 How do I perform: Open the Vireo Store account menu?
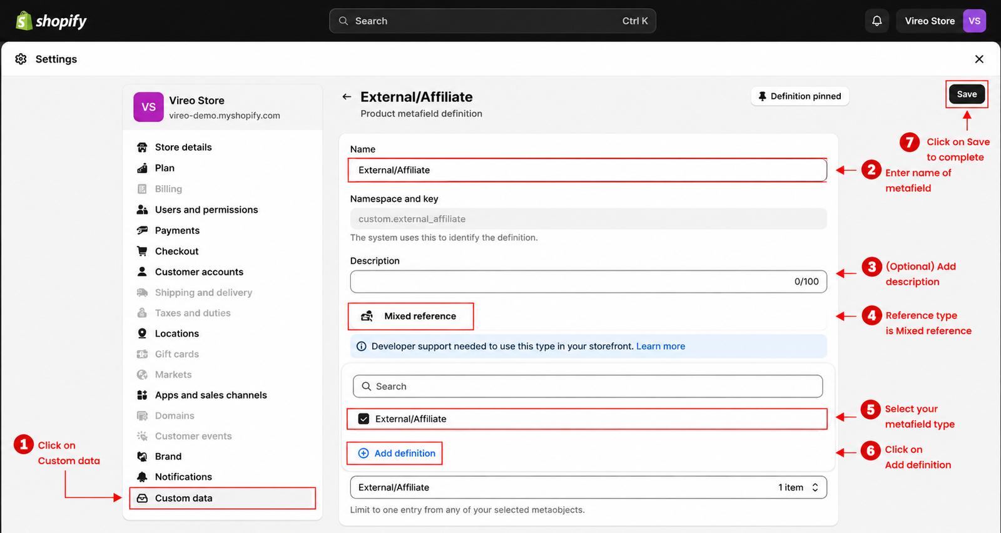click(x=941, y=21)
